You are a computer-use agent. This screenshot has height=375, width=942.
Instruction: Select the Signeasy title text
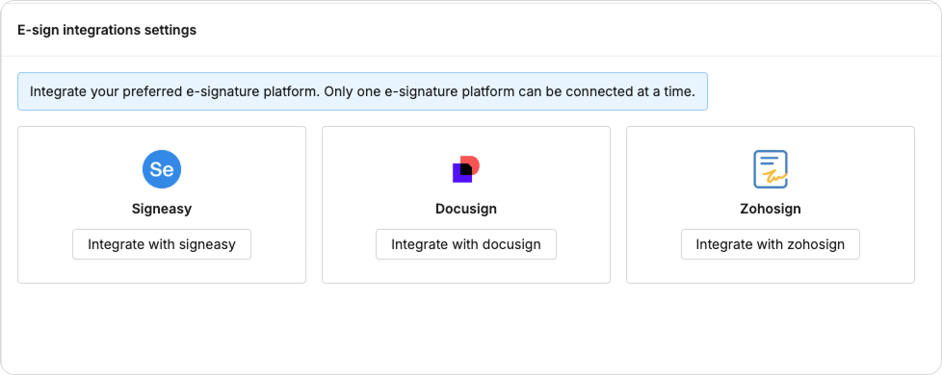tap(162, 209)
